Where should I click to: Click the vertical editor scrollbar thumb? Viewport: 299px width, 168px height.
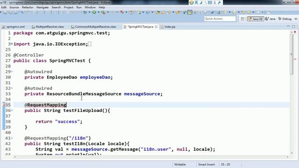click(x=292, y=55)
